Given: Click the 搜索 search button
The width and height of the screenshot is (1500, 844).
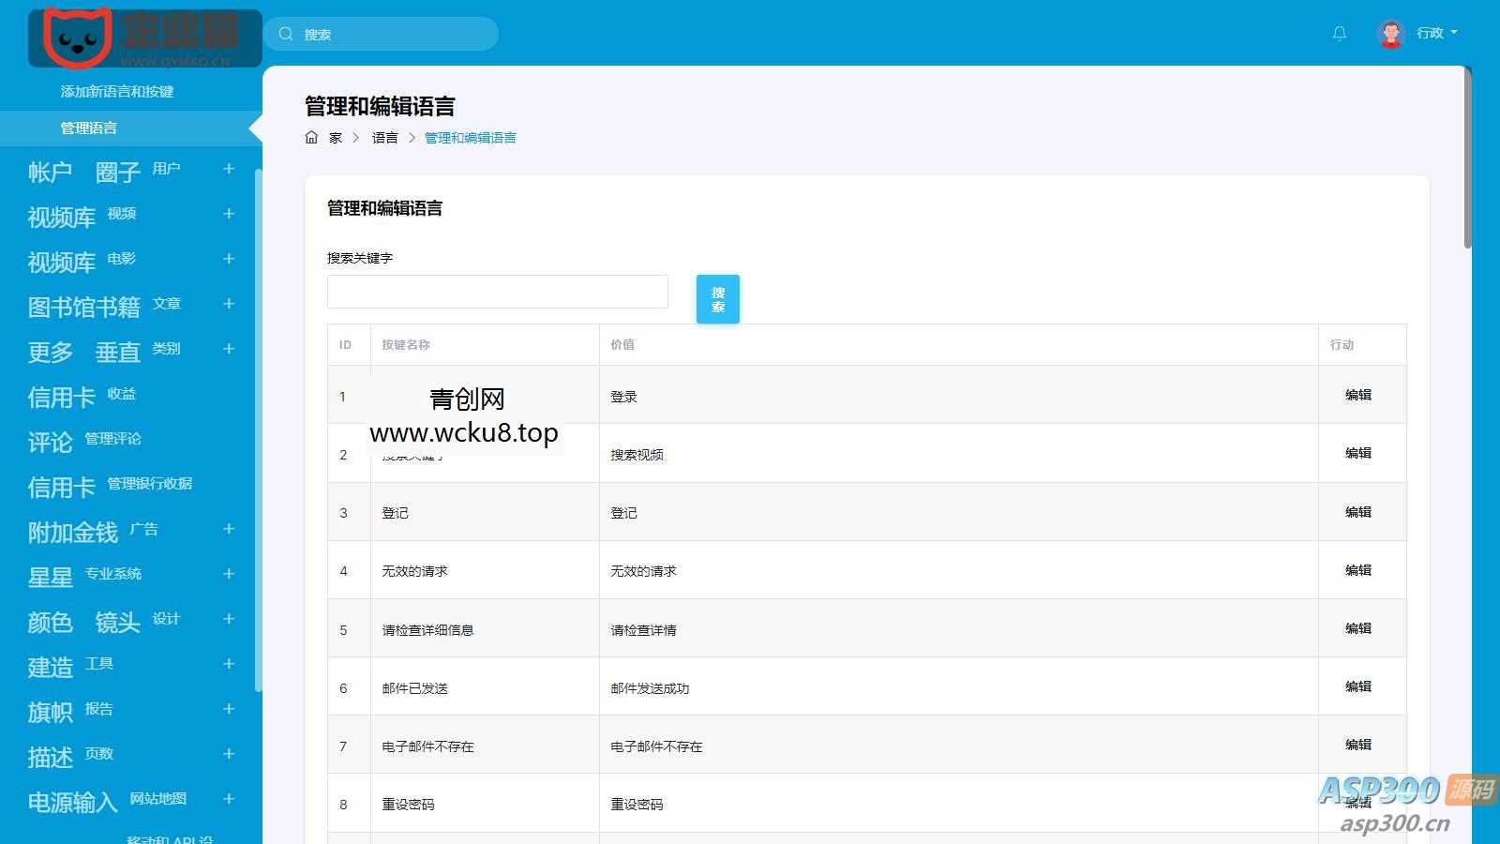Looking at the screenshot, I should pyautogui.click(x=716, y=298).
